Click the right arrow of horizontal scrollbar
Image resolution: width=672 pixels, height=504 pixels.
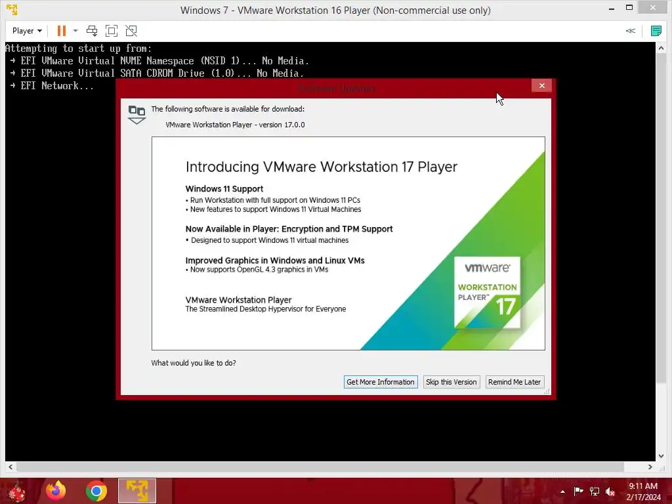650,467
